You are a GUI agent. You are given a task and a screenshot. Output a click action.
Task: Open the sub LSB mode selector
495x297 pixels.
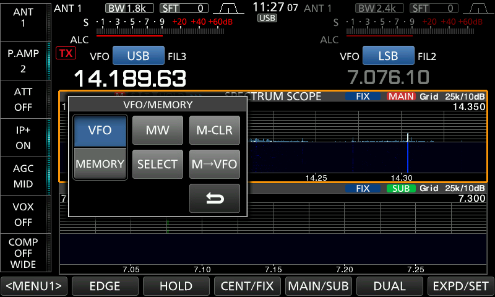point(388,56)
